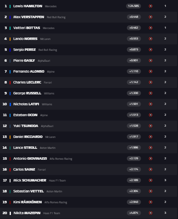Click the lap count 3 in Mazepin's row
Image resolution: width=178 pixels, height=219 pixels.
pyautogui.click(x=165, y=213)
